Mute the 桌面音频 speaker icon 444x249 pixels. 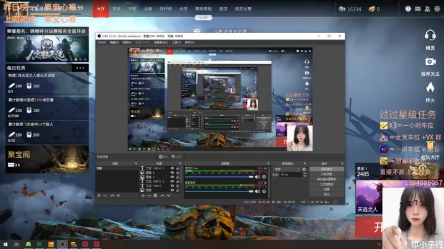click(257, 191)
